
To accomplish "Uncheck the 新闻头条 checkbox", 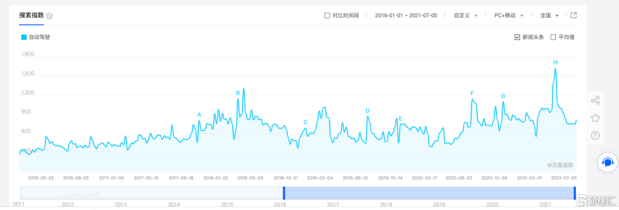I will [517, 37].
